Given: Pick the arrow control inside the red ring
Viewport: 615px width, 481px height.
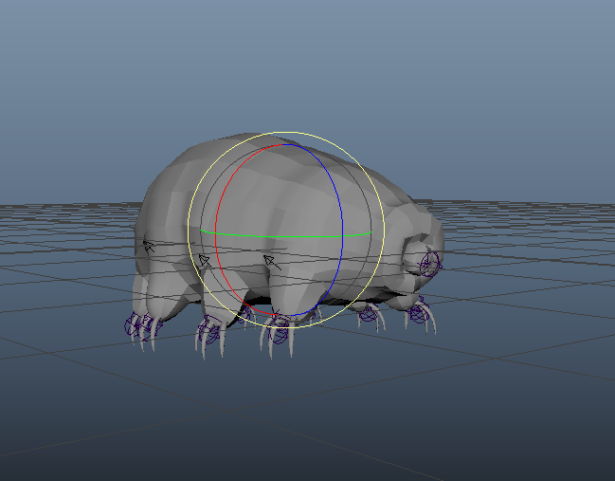Looking at the screenshot, I should [x=272, y=262].
